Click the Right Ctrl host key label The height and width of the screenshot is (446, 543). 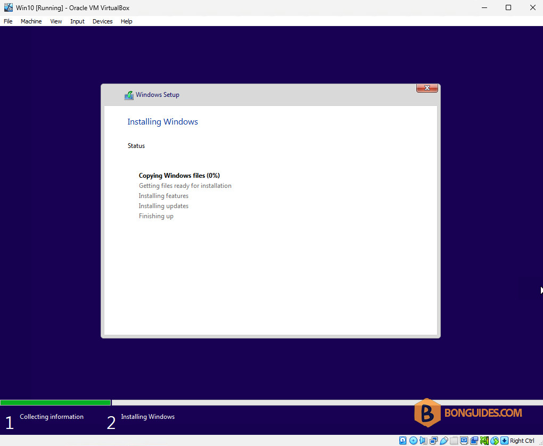click(522, 441)
